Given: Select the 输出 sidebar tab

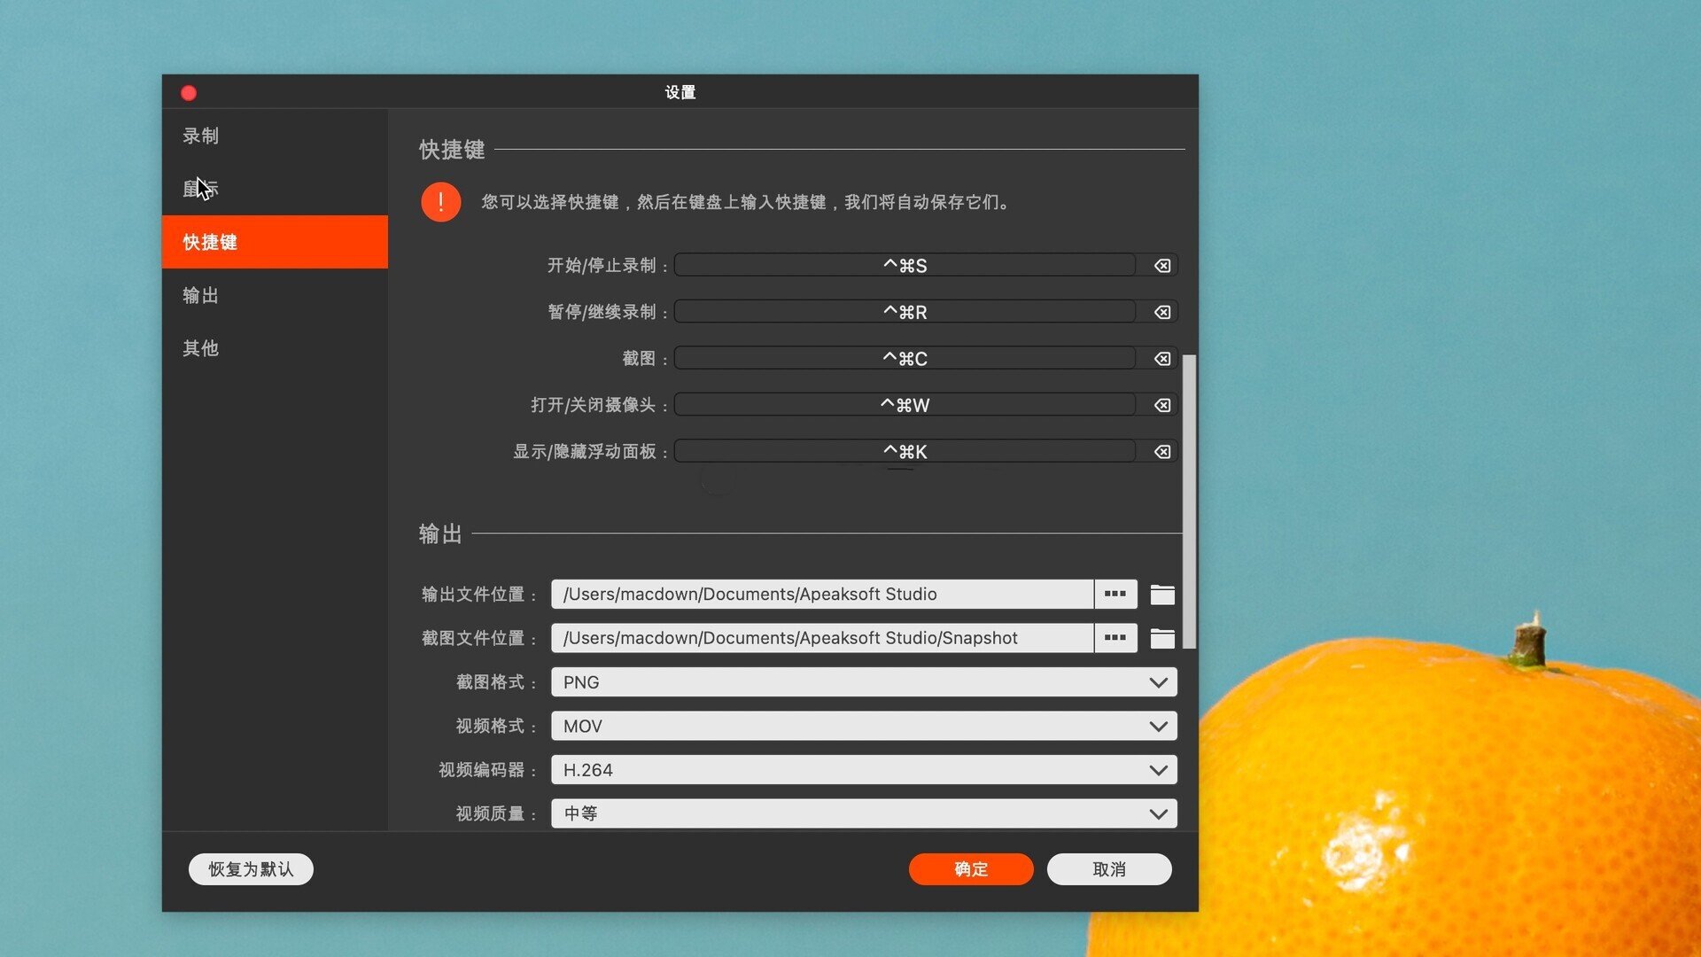Looking at the screenshot, I should click(x=275, y=295).
